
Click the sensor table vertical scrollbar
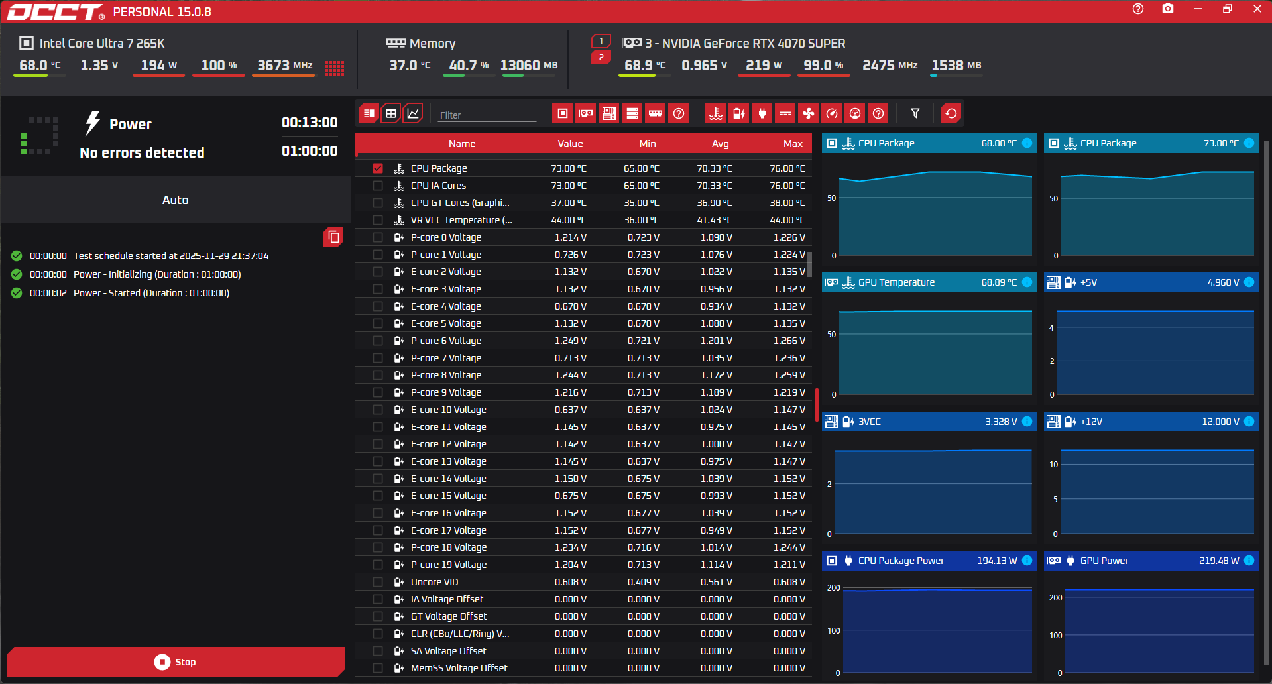809,263
